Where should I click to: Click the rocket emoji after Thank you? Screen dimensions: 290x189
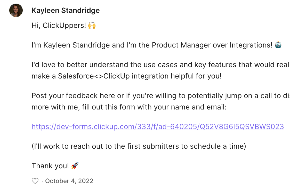click(x=75, y=166)
